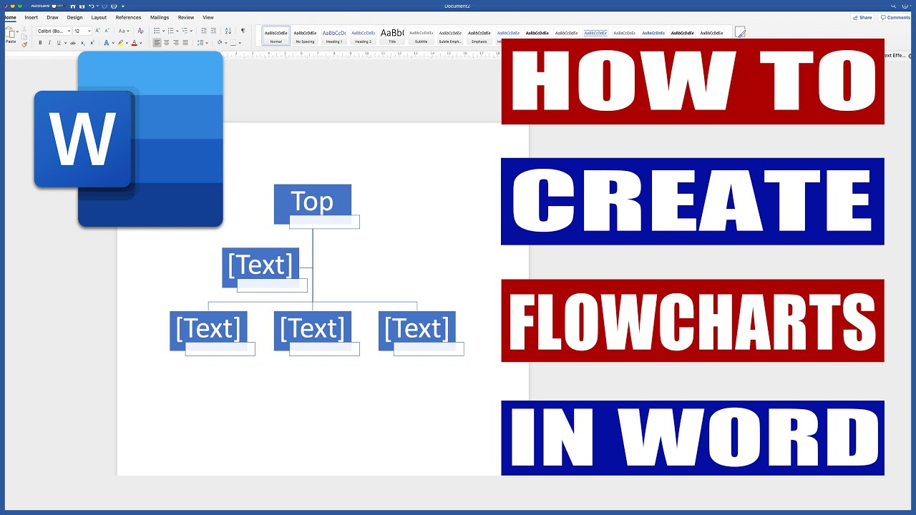Screen dimensions: 916x515
Task: Switch to the Draw tab
Action: coord(52,17)
